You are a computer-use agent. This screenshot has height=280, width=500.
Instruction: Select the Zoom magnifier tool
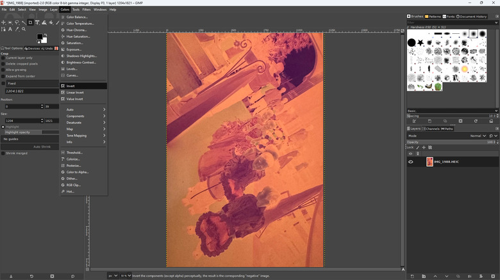click(x=24, y=29)
